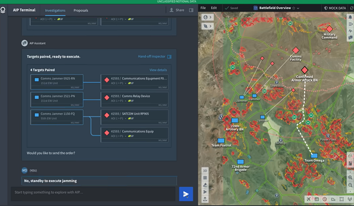Toggle the side panel layout icon

pos(191,10)
